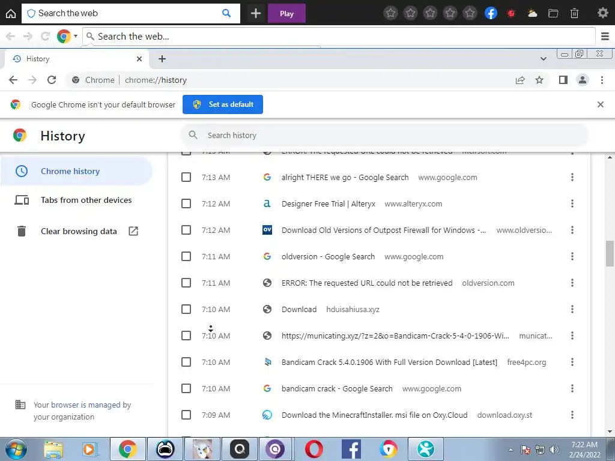Tick the bandicam crack Google Search checkbox

click(186, 388)
